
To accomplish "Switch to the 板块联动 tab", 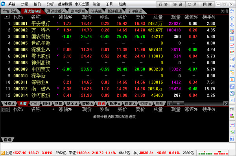I will [115, 11].
